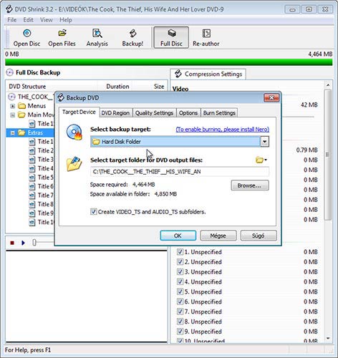
Task: Select Title 6 under Extras
Action: click(42, 186)
